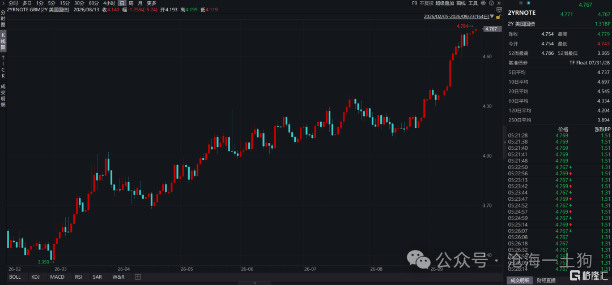The image size is (612, 285).
Task: Click the 超级叠加 overlay button
Action: (445, 3)
